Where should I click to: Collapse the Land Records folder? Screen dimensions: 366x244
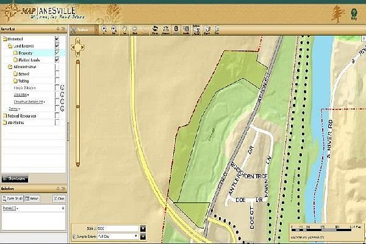click(x=10, y=46)
